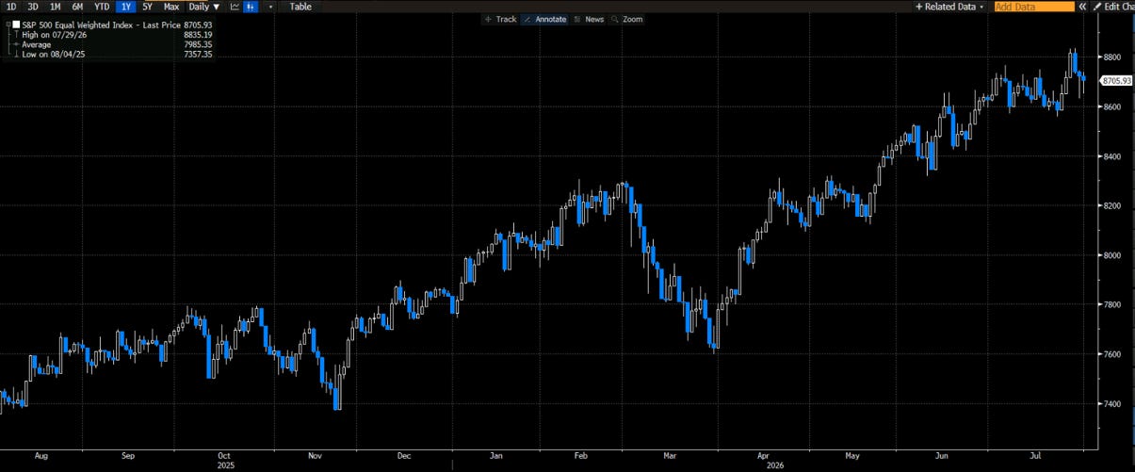This screenshot has height=472, width=1135.
Task: Select the 1D time range
Action: point(11,7)
